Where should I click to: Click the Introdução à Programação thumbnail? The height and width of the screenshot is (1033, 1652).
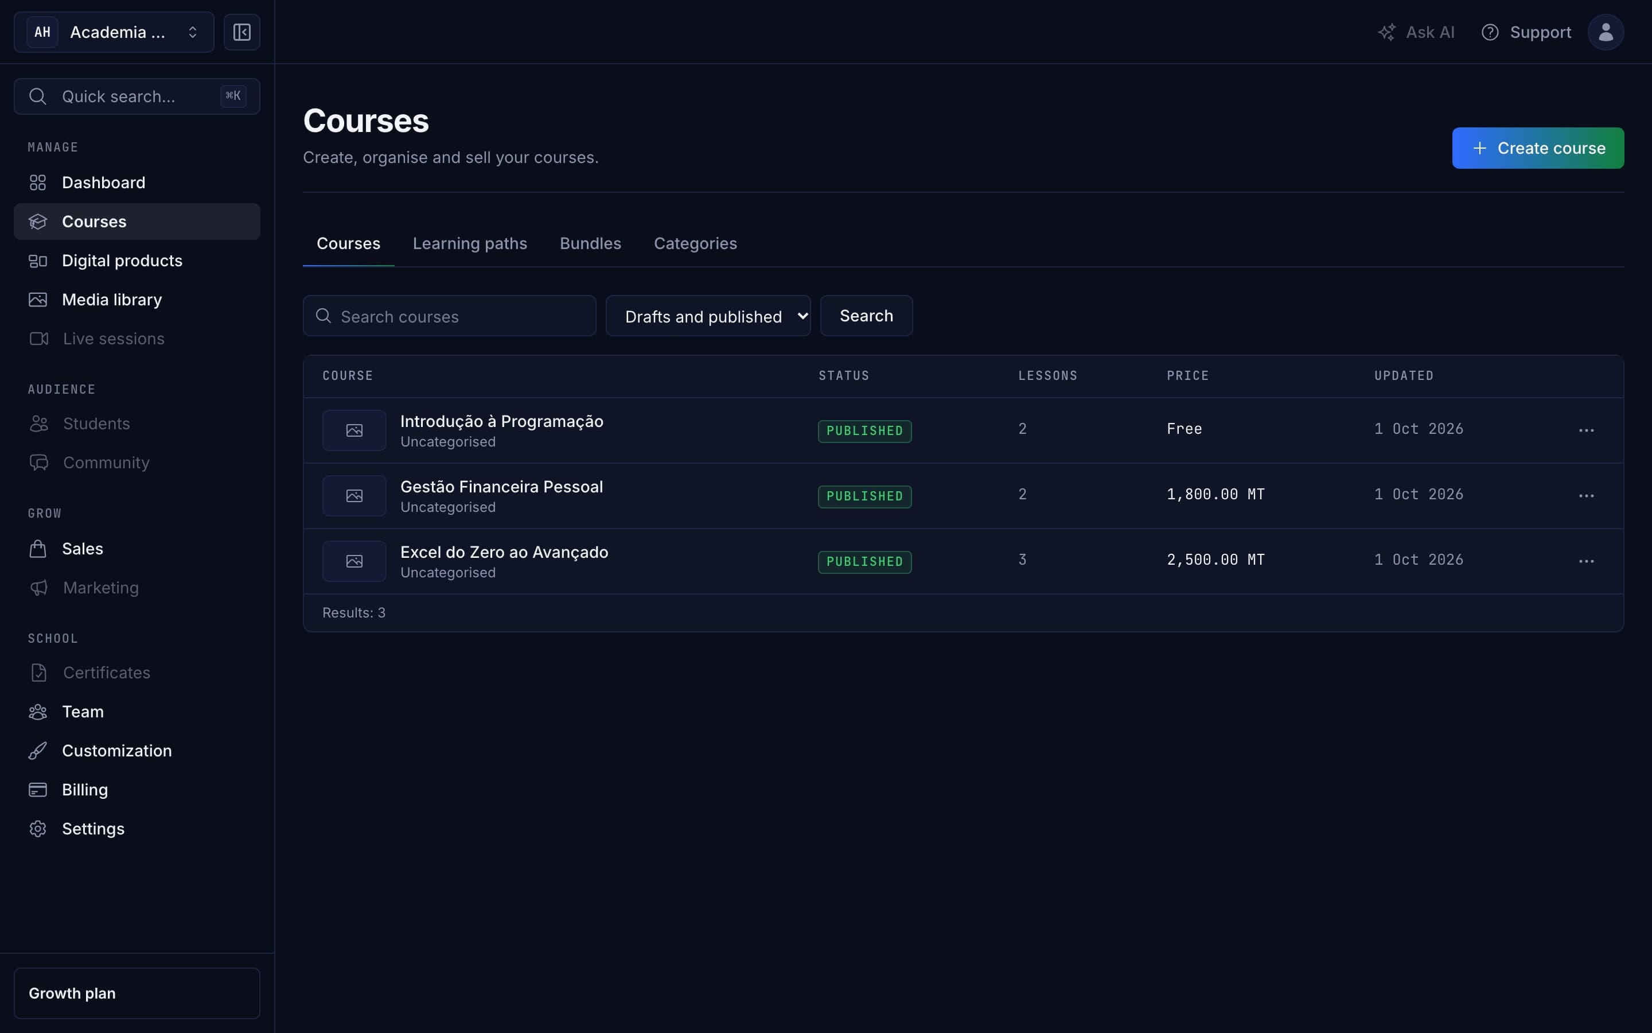point(354,430)
